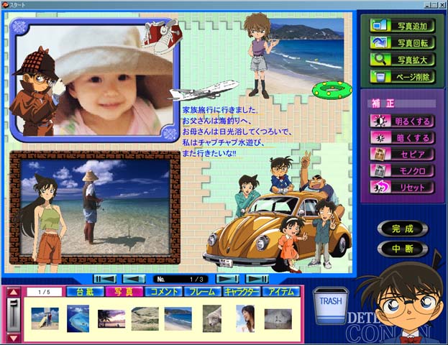
Task: Go to next page arrow
Action: 227,279
